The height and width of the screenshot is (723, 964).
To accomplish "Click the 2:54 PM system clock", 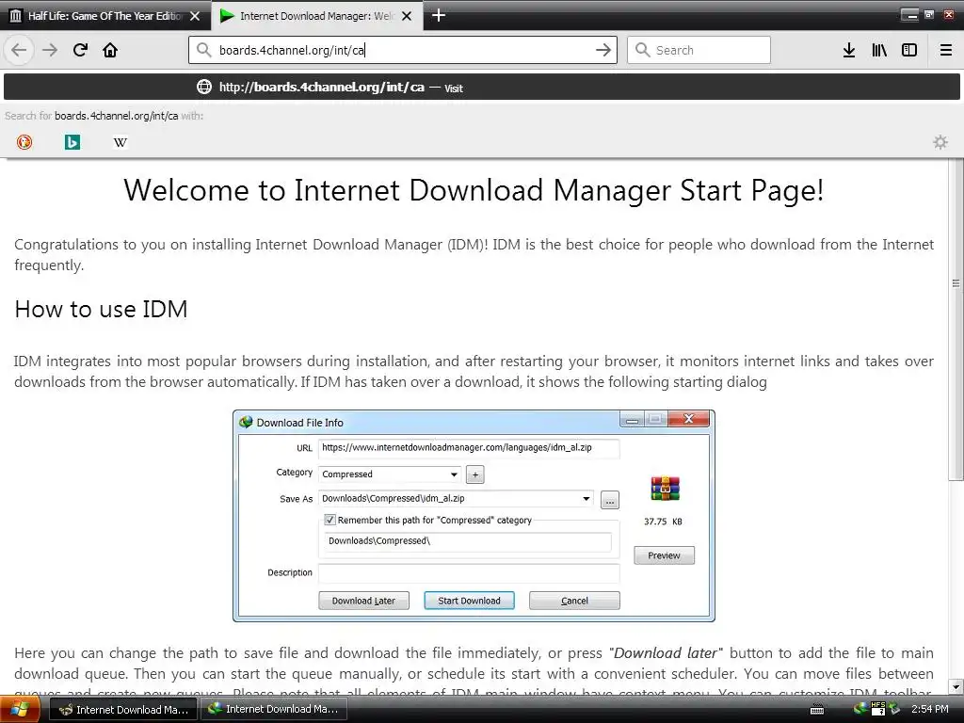I will click(929, 709).
